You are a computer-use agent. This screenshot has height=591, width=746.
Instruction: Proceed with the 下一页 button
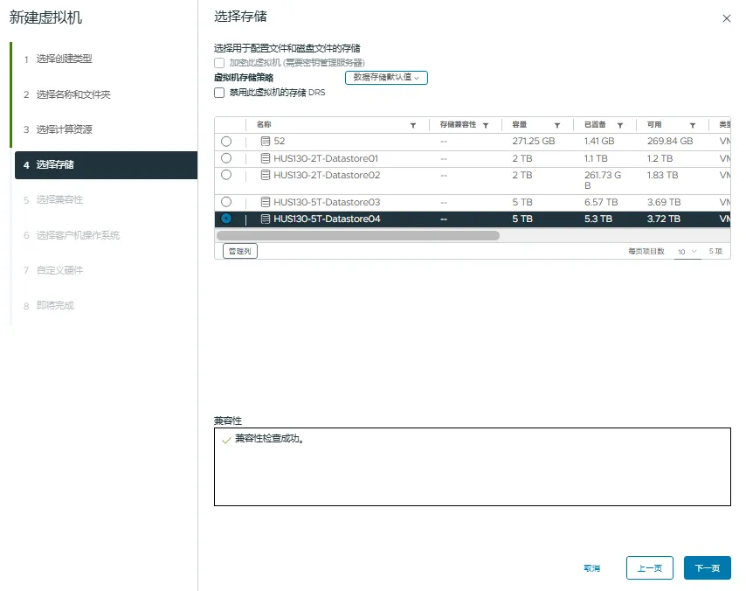point(707,568)
